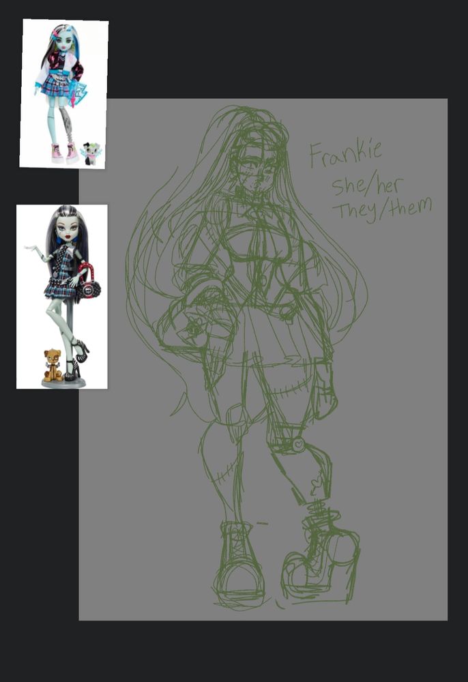The image size is (468, 682).
Task: Click the 'They/them' handwritten text
Action: pyautogui.click(x=383, y=208)
